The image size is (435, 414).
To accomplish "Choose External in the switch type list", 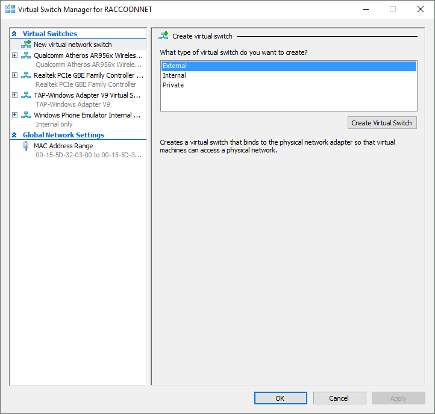I will [x=289, y=66].
